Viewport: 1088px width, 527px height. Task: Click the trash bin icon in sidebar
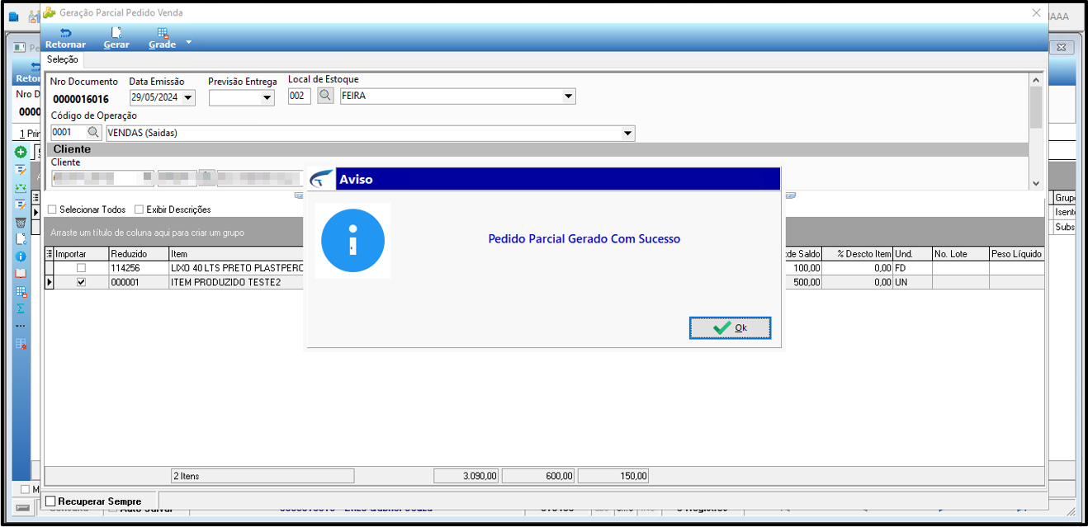pyautogui.click(x=21, y=222)
